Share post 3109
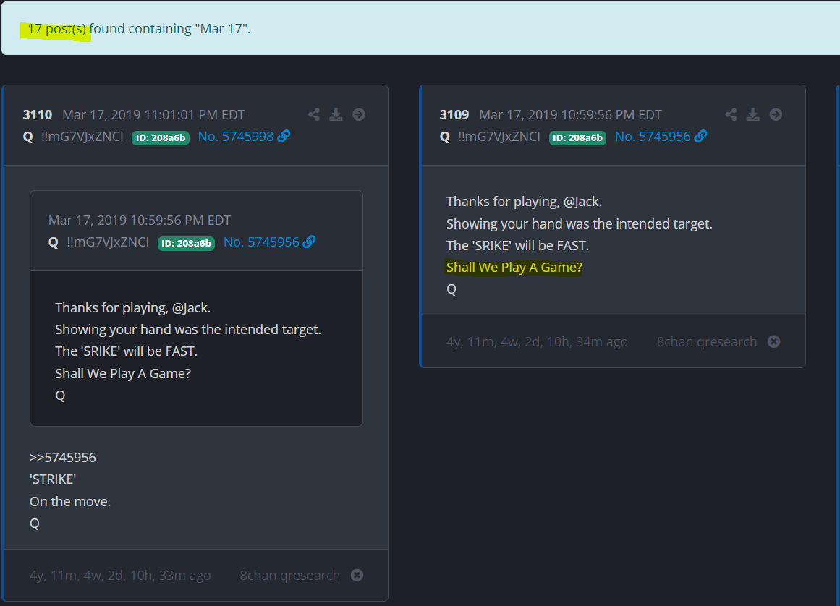The height and width of the screenshot is (606, 840). [x=731, y=114]
